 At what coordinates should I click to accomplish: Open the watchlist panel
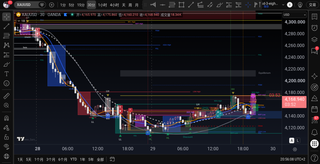[x=314, y=17]
